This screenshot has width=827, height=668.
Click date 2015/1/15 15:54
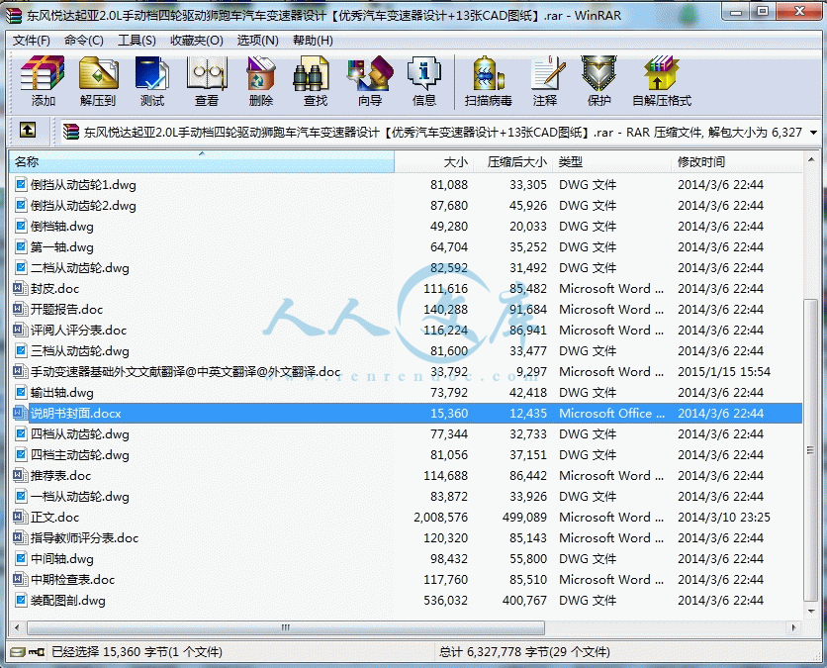724,372
